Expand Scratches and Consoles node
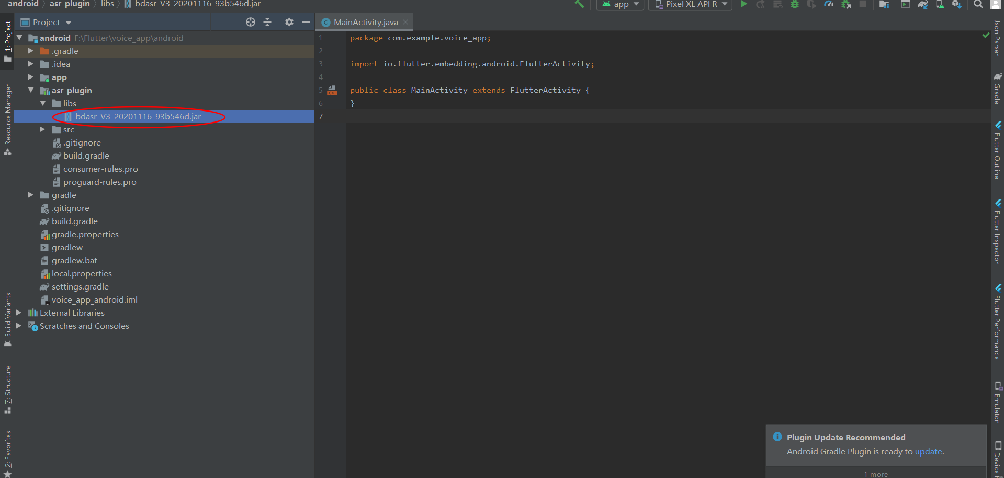Screen dimensions: 1004x478 coord(19,326)
